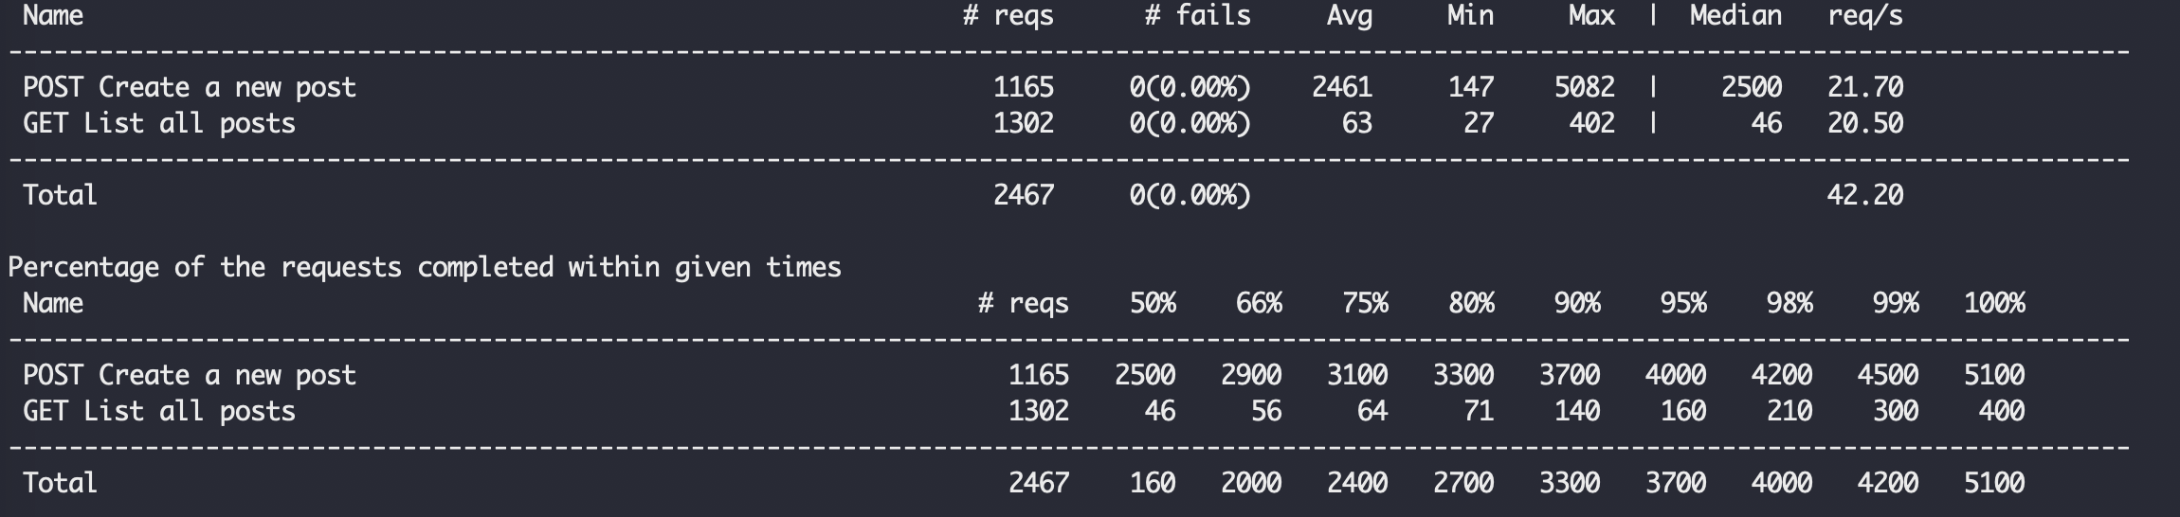The width and height of the screenshot is (2180, 517).
Task: Click the GET max response value 402
Action: 1591,124
